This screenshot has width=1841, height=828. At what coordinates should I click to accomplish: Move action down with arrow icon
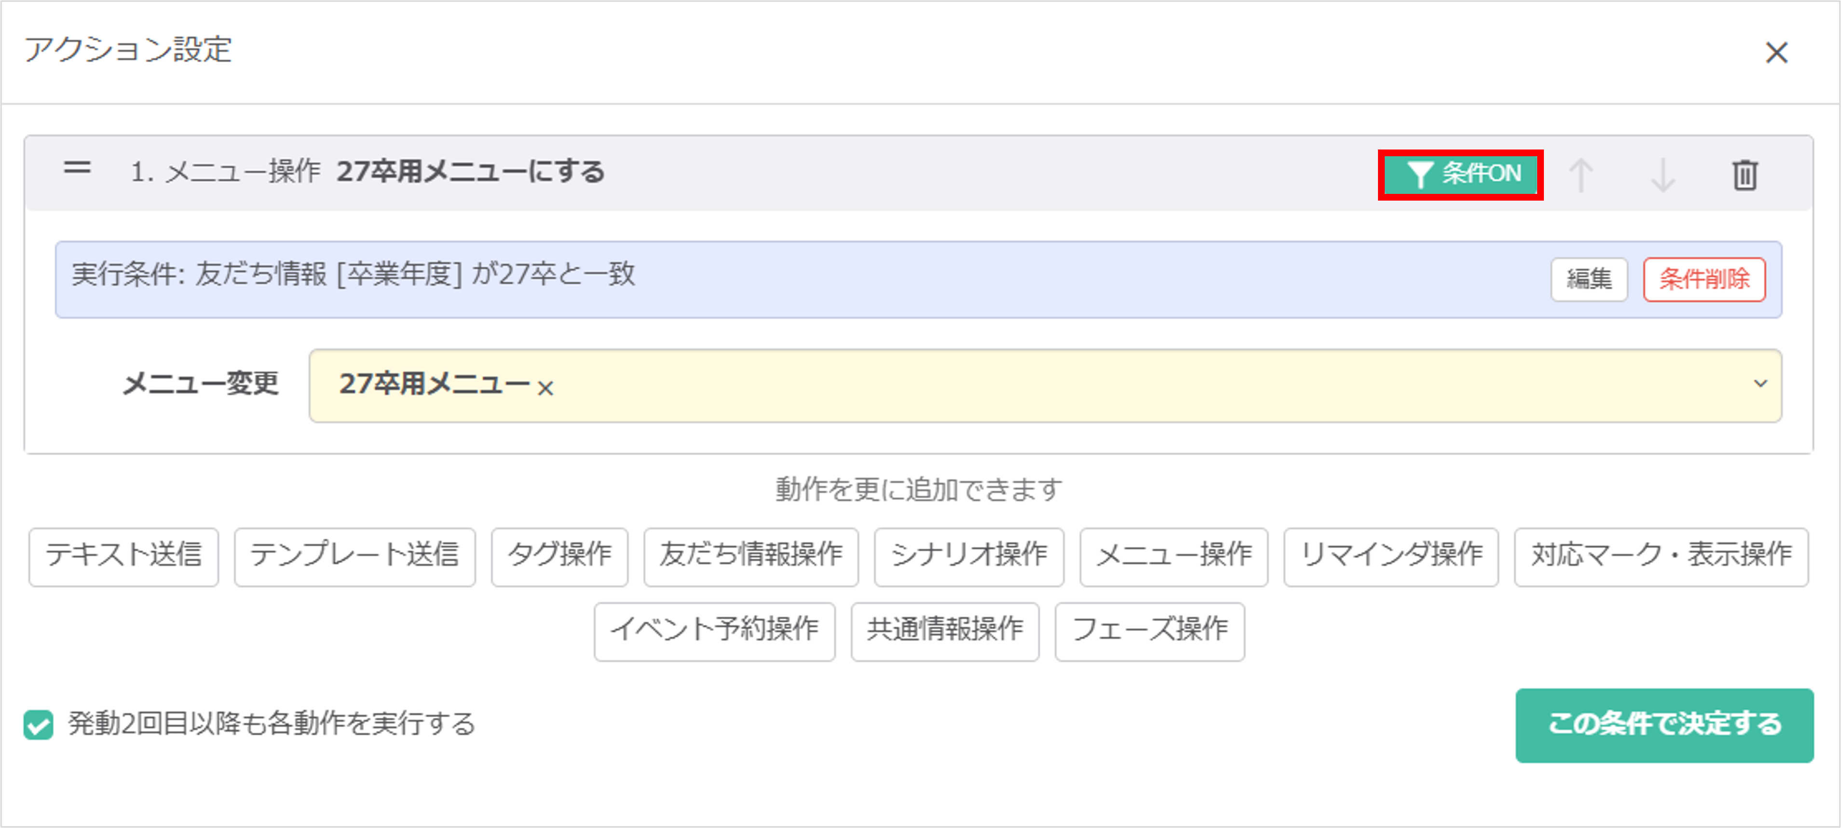[1663, 174]
